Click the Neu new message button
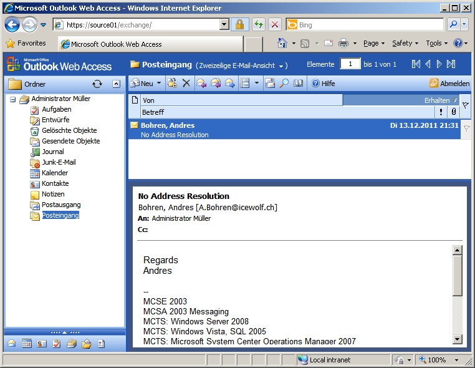This screenshot has width=475, height=368. click(142, 84)
